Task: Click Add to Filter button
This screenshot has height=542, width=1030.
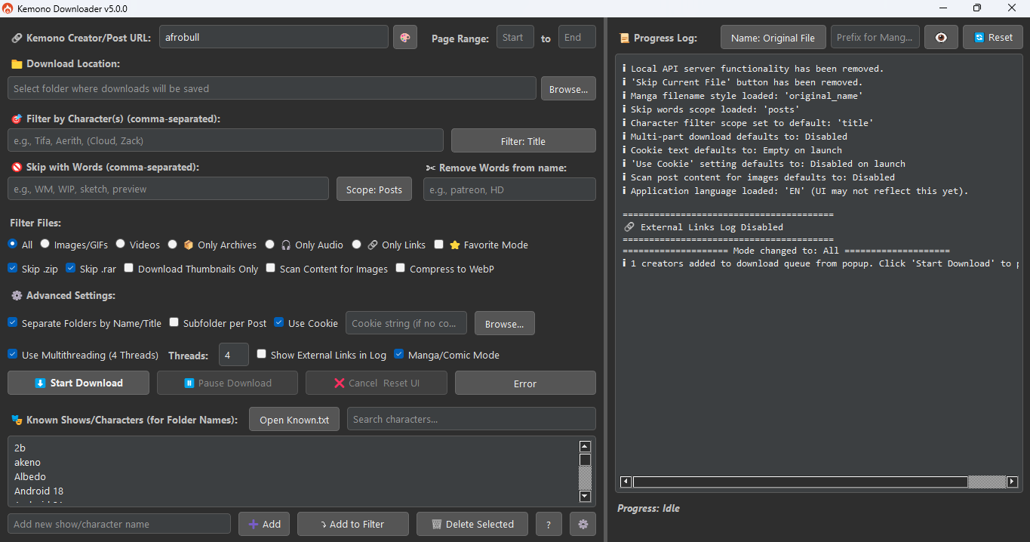Action: pyautogui.click(x=352, y=524)
